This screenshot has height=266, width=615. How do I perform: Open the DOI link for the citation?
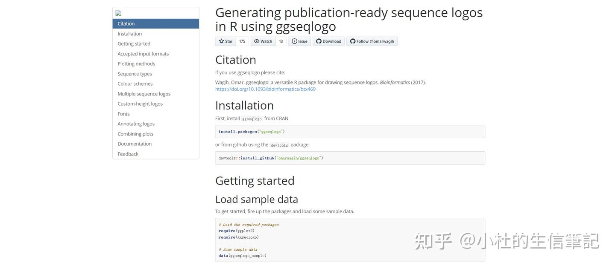click(x=265, y=88)
